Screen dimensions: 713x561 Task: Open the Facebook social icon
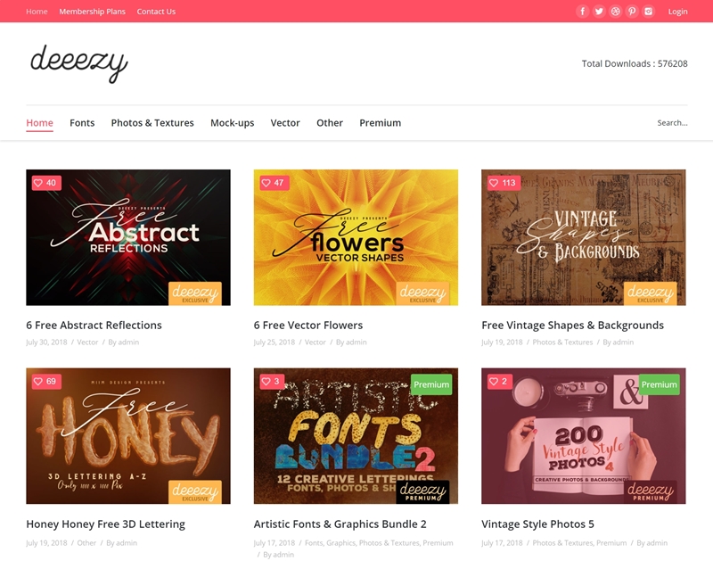point(583,12)
